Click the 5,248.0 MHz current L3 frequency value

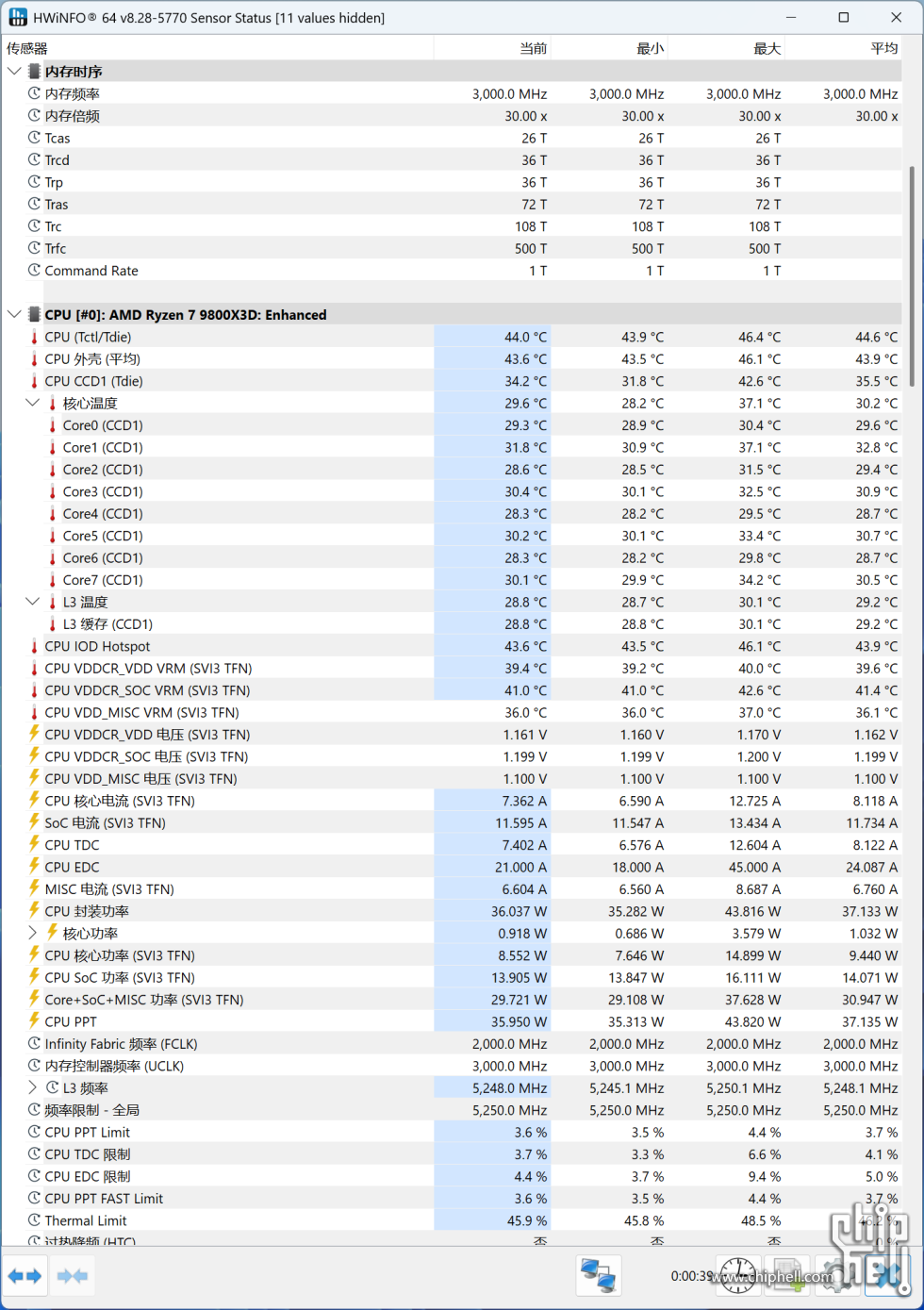[509, 1088]
